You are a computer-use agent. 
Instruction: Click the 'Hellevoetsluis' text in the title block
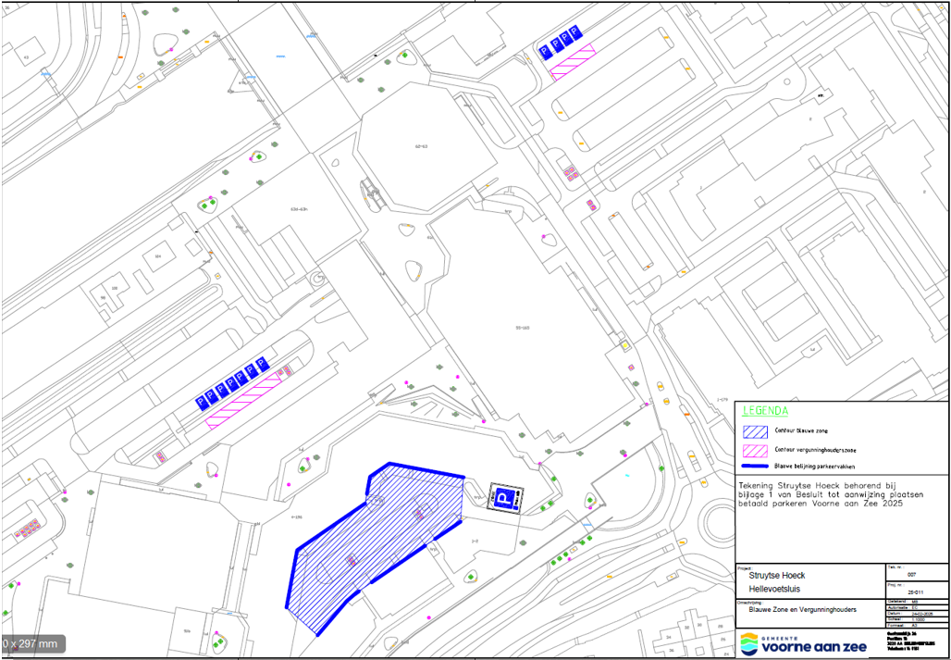click(774, 589)
